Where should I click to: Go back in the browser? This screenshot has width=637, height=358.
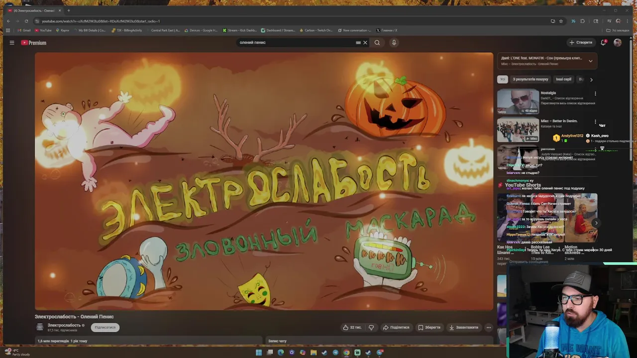pos(8,21)
